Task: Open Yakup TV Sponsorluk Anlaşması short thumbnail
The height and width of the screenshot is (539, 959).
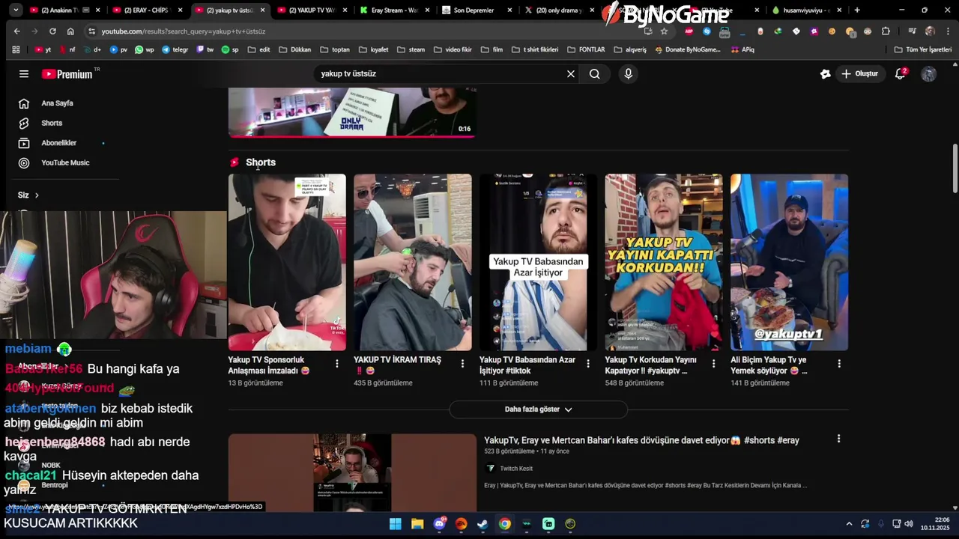Action: point(287,262)
